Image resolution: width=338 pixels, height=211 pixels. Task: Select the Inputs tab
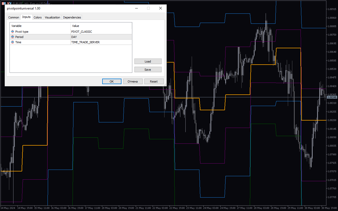26,17
